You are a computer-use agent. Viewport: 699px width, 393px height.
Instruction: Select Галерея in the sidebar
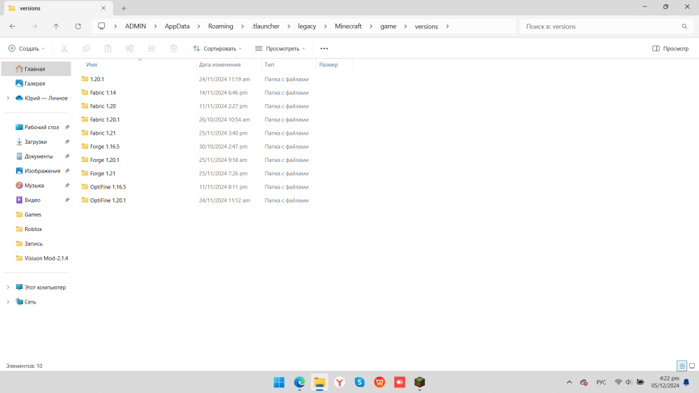[x=36, y=83]
